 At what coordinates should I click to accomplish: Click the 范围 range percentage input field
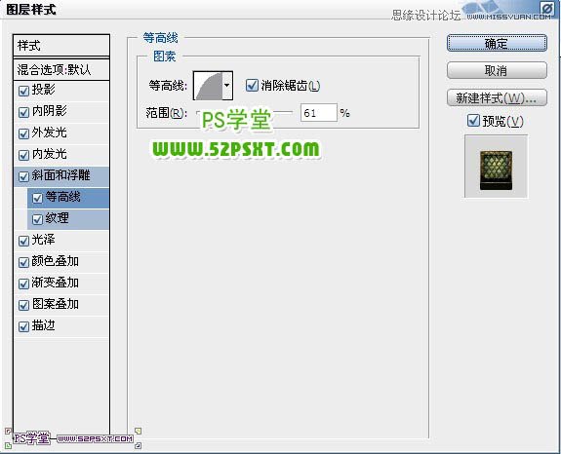click(x=318, y=113)
